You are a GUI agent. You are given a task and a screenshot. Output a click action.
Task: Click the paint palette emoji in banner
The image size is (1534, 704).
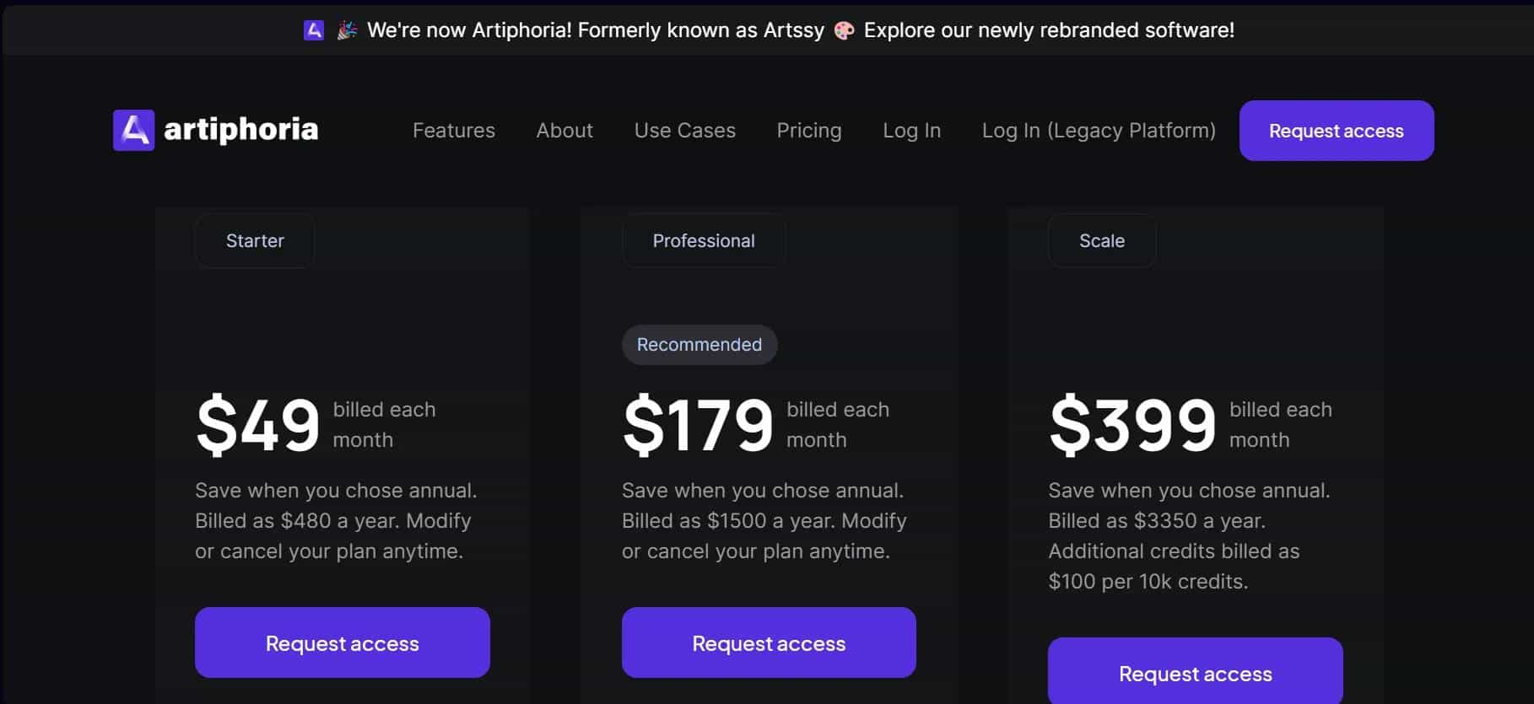844,31
